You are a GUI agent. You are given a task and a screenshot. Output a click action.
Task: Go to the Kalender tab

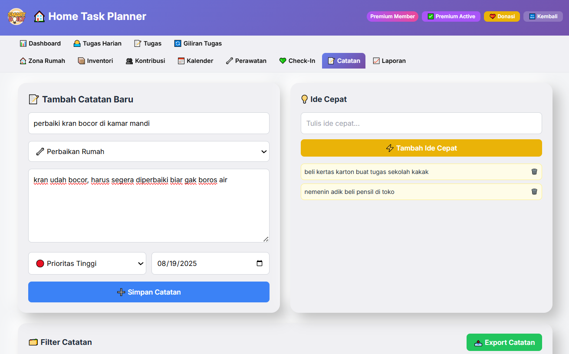(x=195, y=61)
